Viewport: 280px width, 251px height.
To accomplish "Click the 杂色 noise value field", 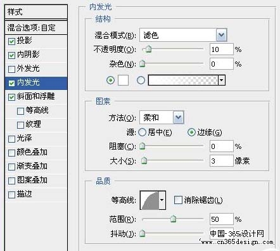I will click(222, 64).
